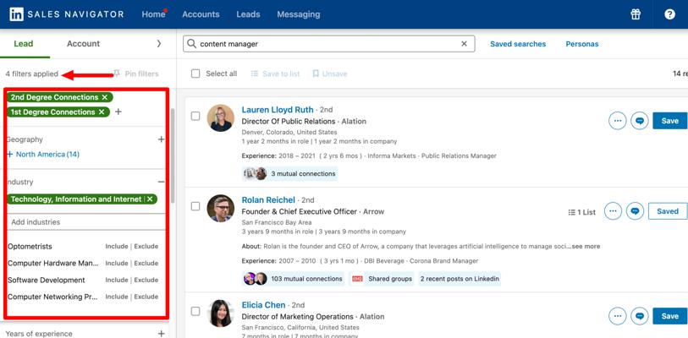Viewport: 688px width, 338px height.
Task: Collapse the Industry filter section
Action: coord(161,182)
